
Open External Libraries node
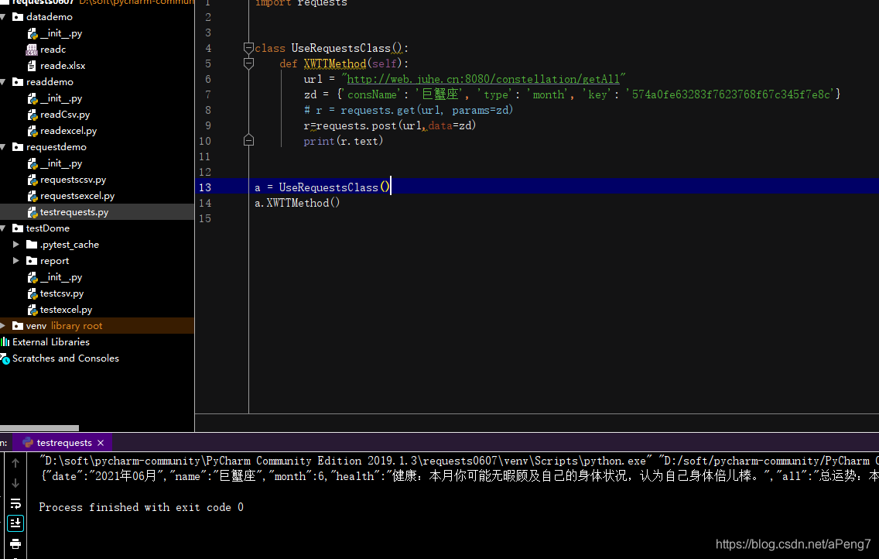tap(51, 342)
